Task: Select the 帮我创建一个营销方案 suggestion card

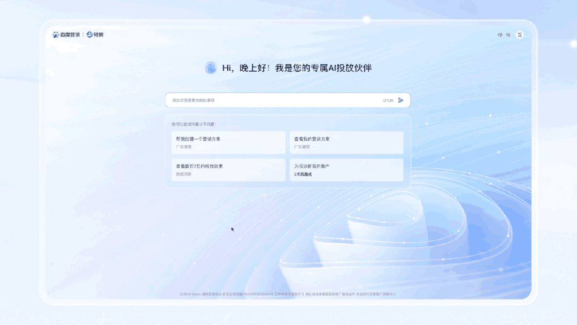Action: (x=228, y=142)
